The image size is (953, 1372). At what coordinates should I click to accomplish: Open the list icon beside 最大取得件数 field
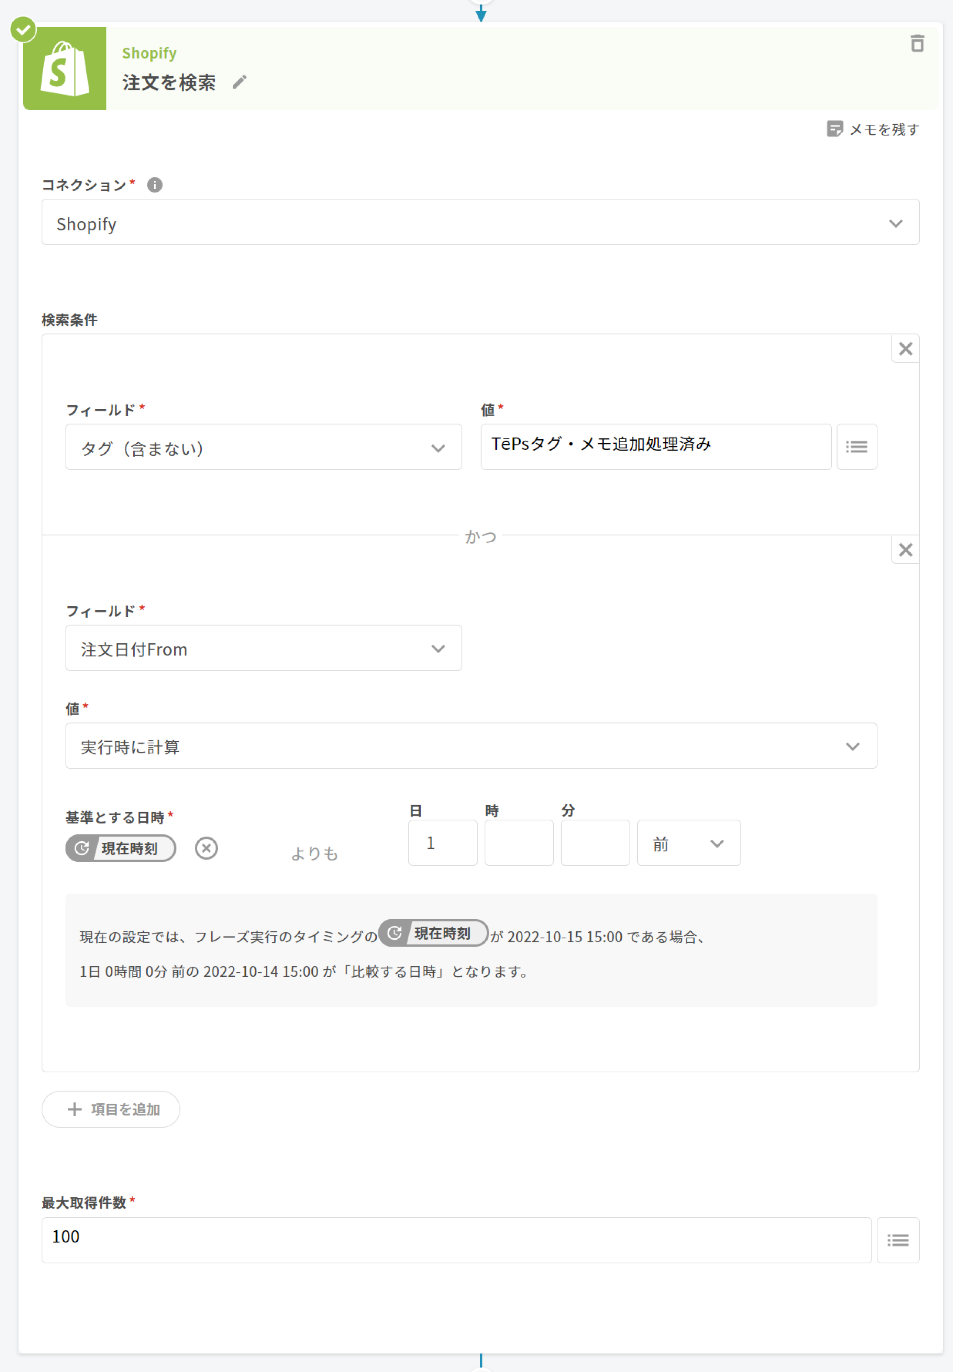pos(898,1241)
